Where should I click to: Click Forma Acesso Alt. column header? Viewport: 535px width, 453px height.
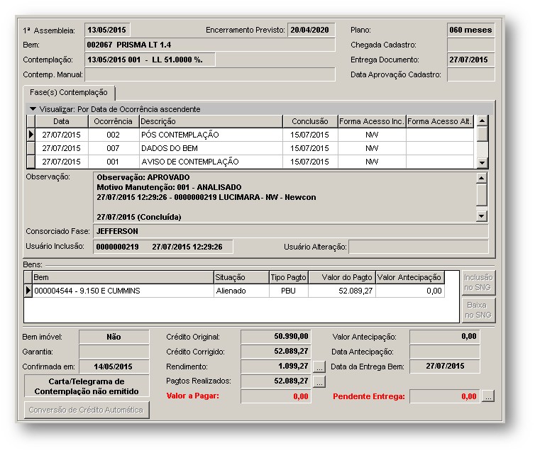(439, 121)
